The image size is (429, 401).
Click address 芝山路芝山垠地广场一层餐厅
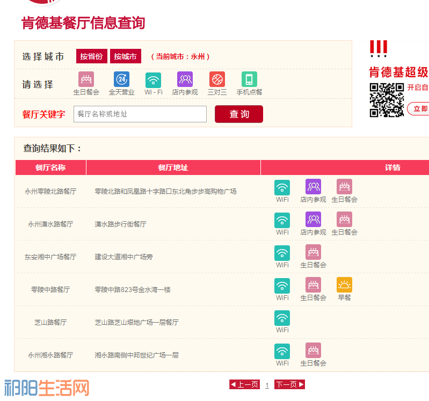(x=136, y=323)
